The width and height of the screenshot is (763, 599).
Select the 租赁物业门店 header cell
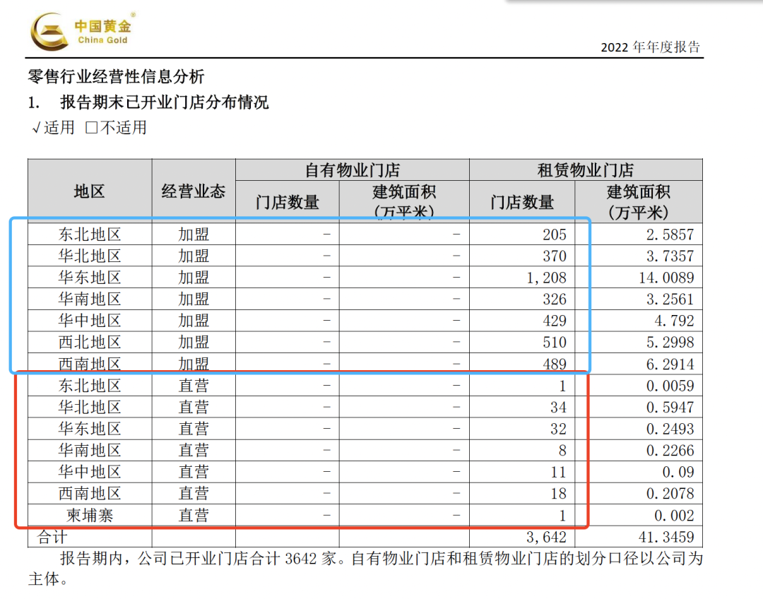tap(585, 170)
